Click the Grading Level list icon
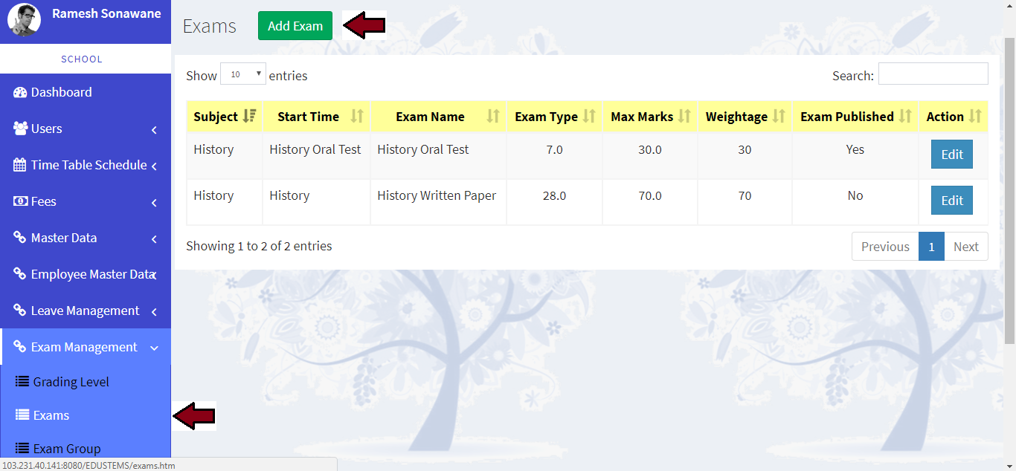 pyautogui.click(x=22, y=382)
